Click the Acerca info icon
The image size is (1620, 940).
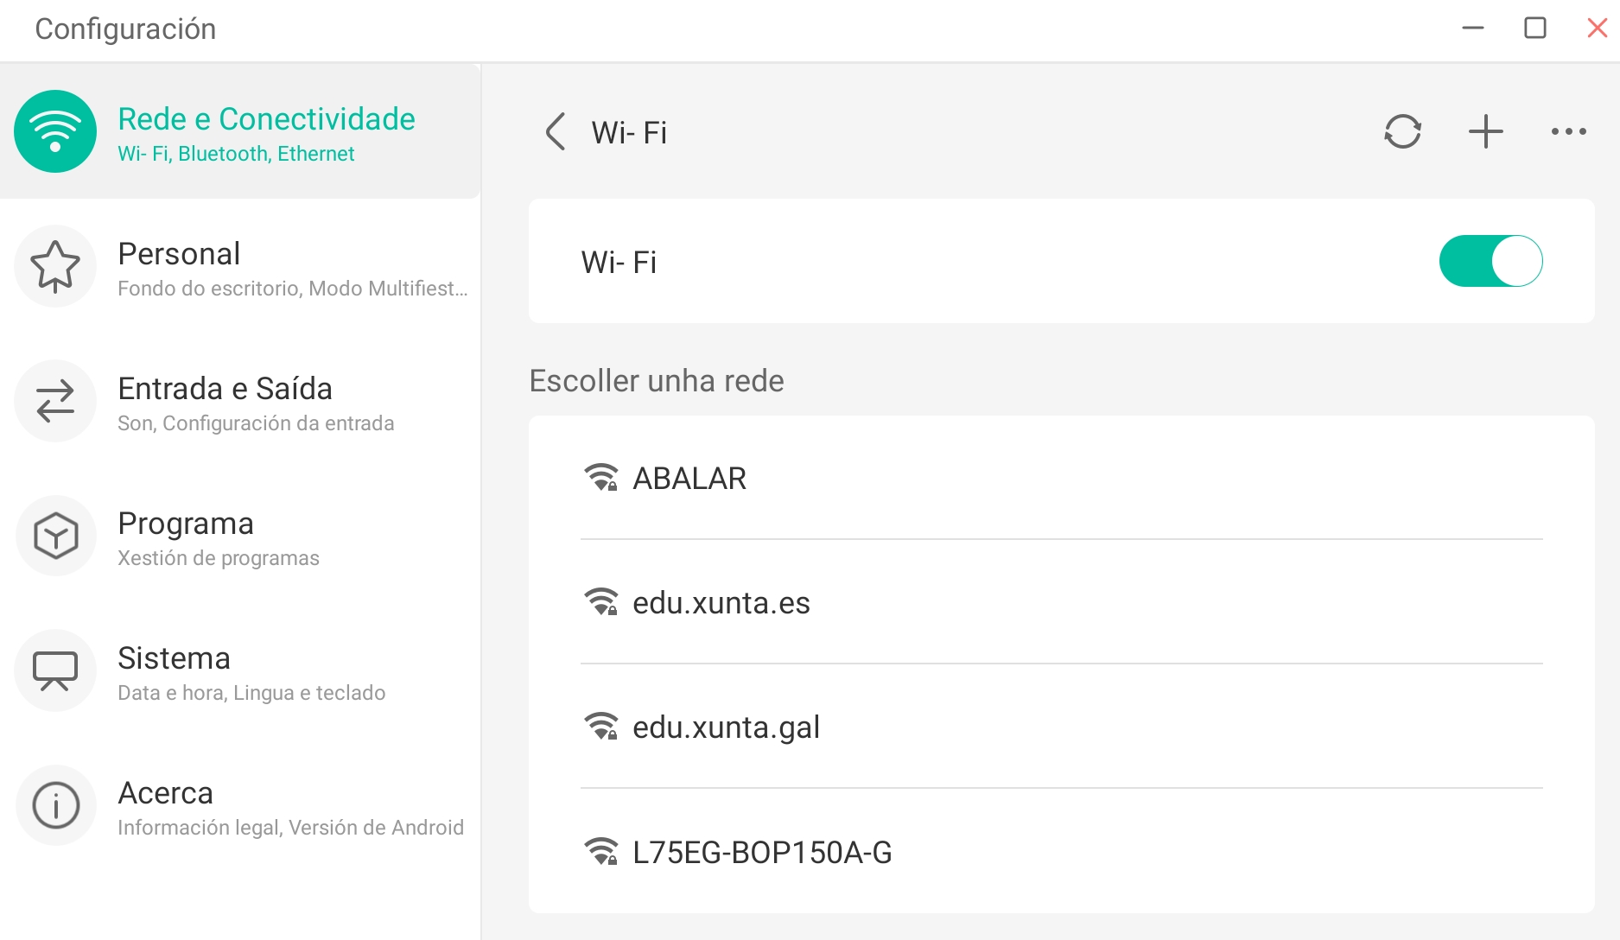point(55,805)
